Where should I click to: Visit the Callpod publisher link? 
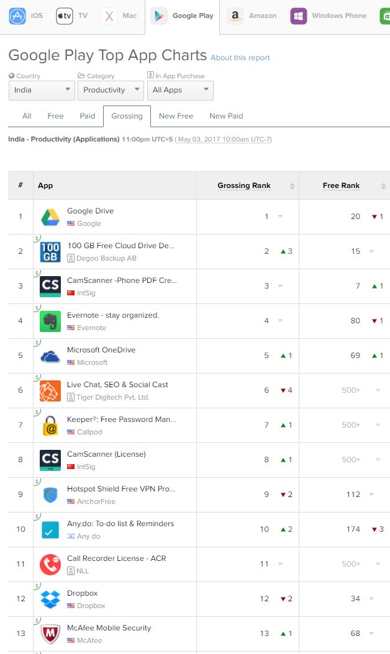(x=89, y=432)
